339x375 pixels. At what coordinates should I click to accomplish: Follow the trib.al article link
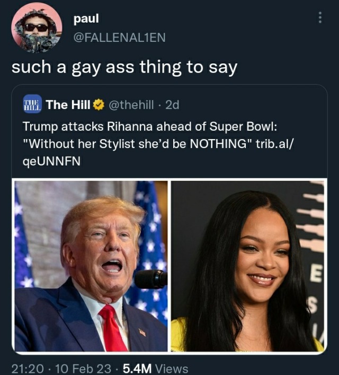(274, 143)
